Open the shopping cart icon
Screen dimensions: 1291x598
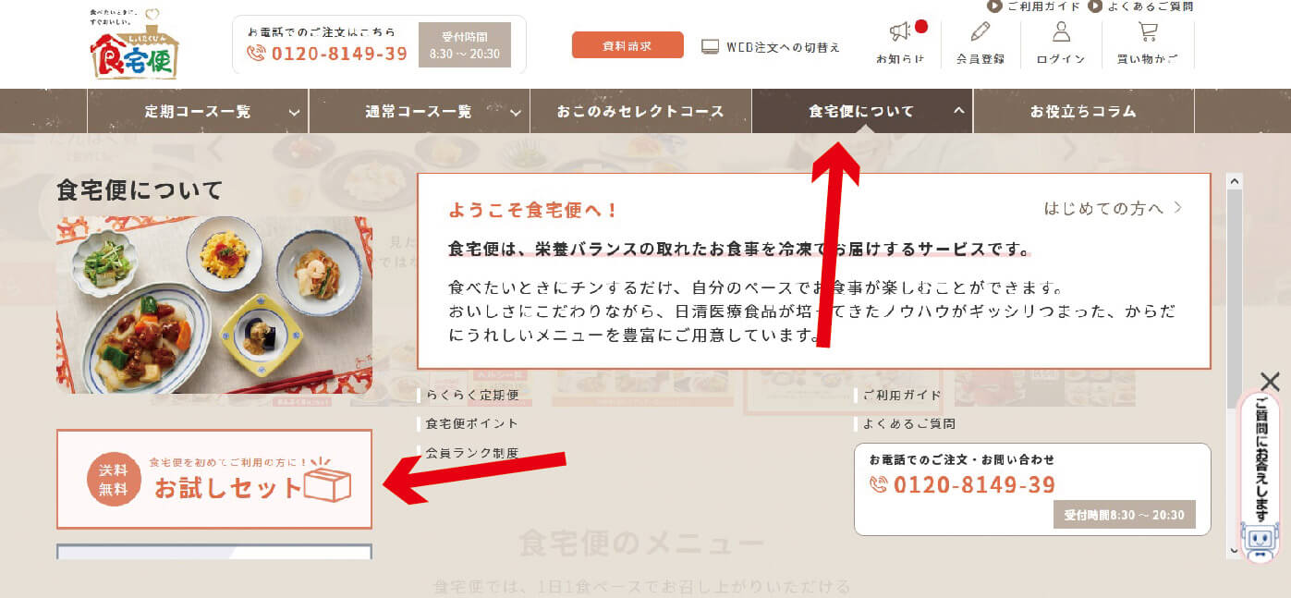click(1148, 32)
